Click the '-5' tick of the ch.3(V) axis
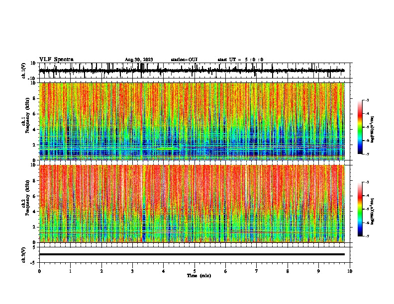This screenshot has height=304, width=394. click(x=34, y=263)
